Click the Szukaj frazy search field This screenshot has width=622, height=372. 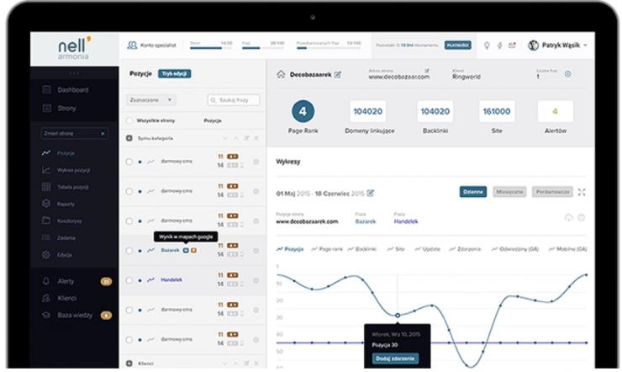click(x=234, y=99)
